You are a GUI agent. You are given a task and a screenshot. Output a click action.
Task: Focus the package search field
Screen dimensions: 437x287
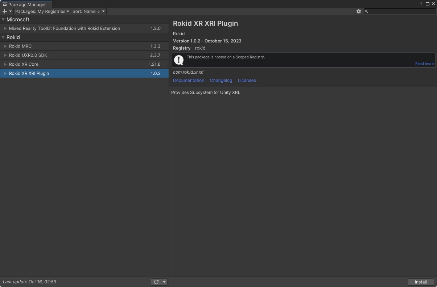click(x=400, y=11)
